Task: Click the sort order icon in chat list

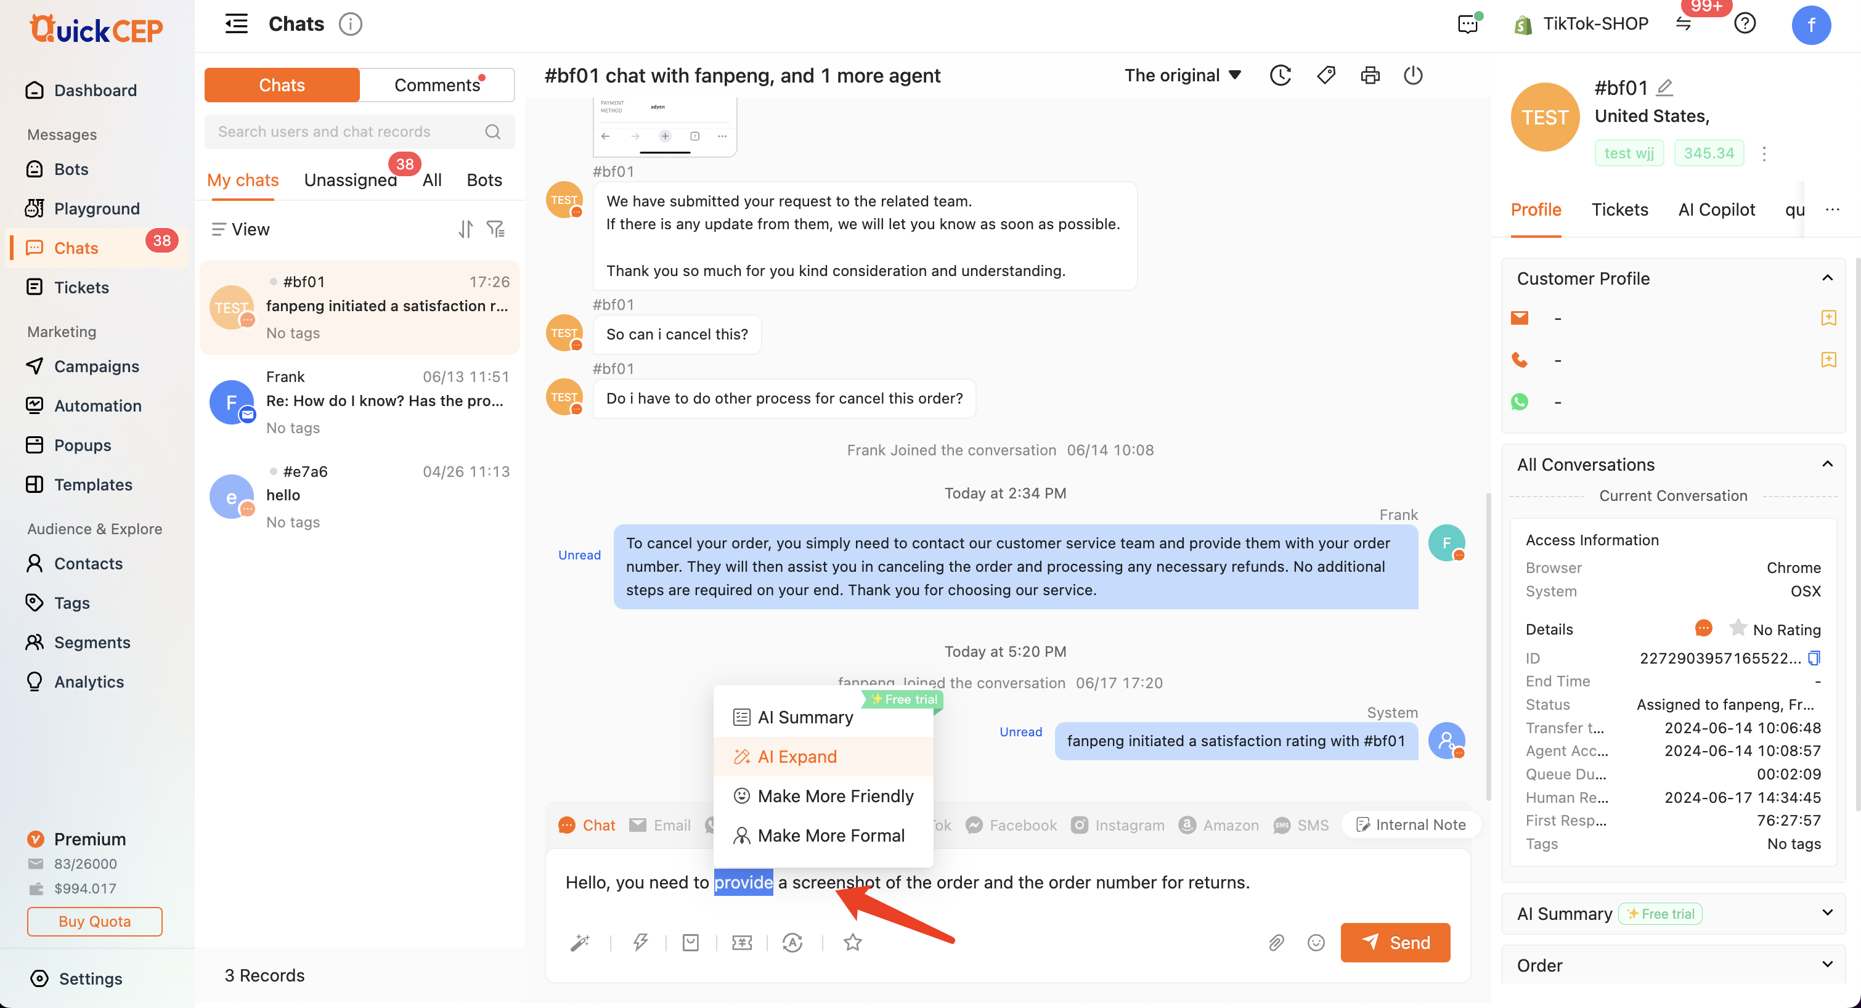Action: (465, 229)
